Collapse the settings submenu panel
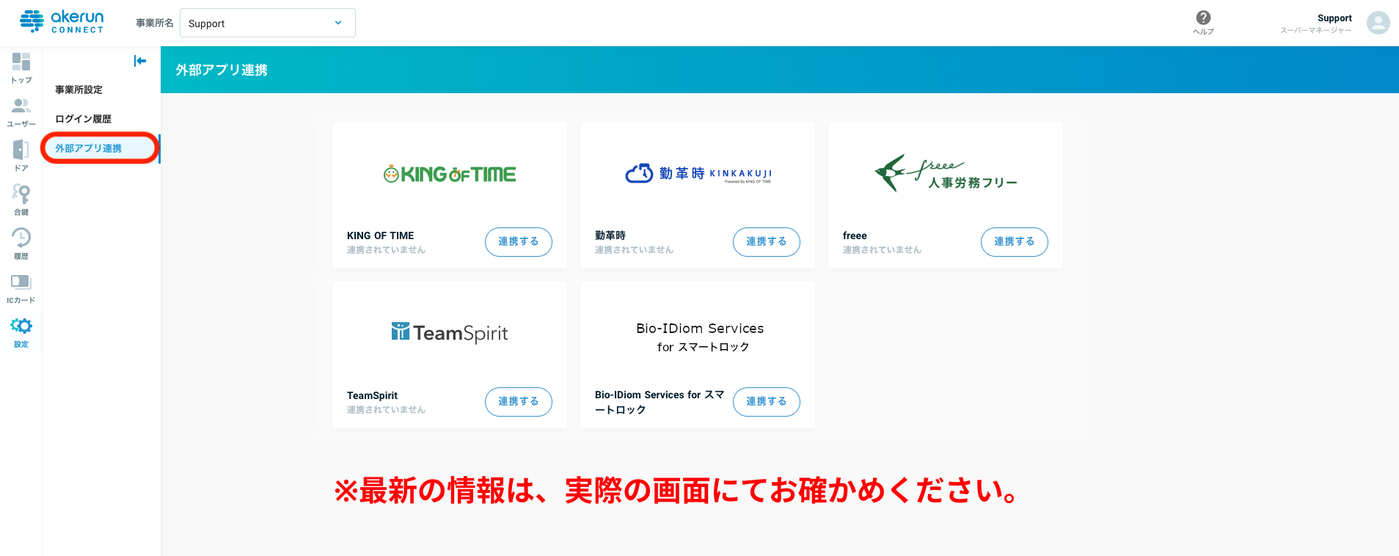Image resolution: width=1399 pixels, height=556 pixels. click(140, 61)
